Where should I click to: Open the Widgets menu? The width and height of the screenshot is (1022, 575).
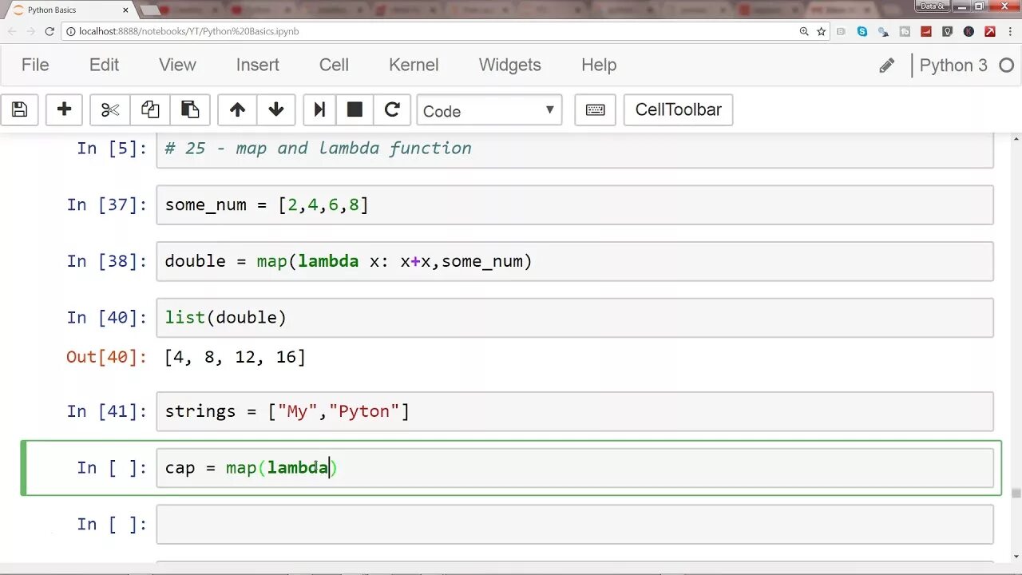tap(510, 65)
